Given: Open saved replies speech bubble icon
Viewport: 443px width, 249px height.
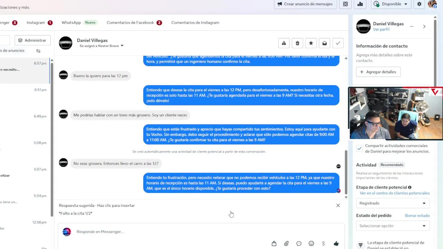Looking at the screenshot, I should click(299, 243).
